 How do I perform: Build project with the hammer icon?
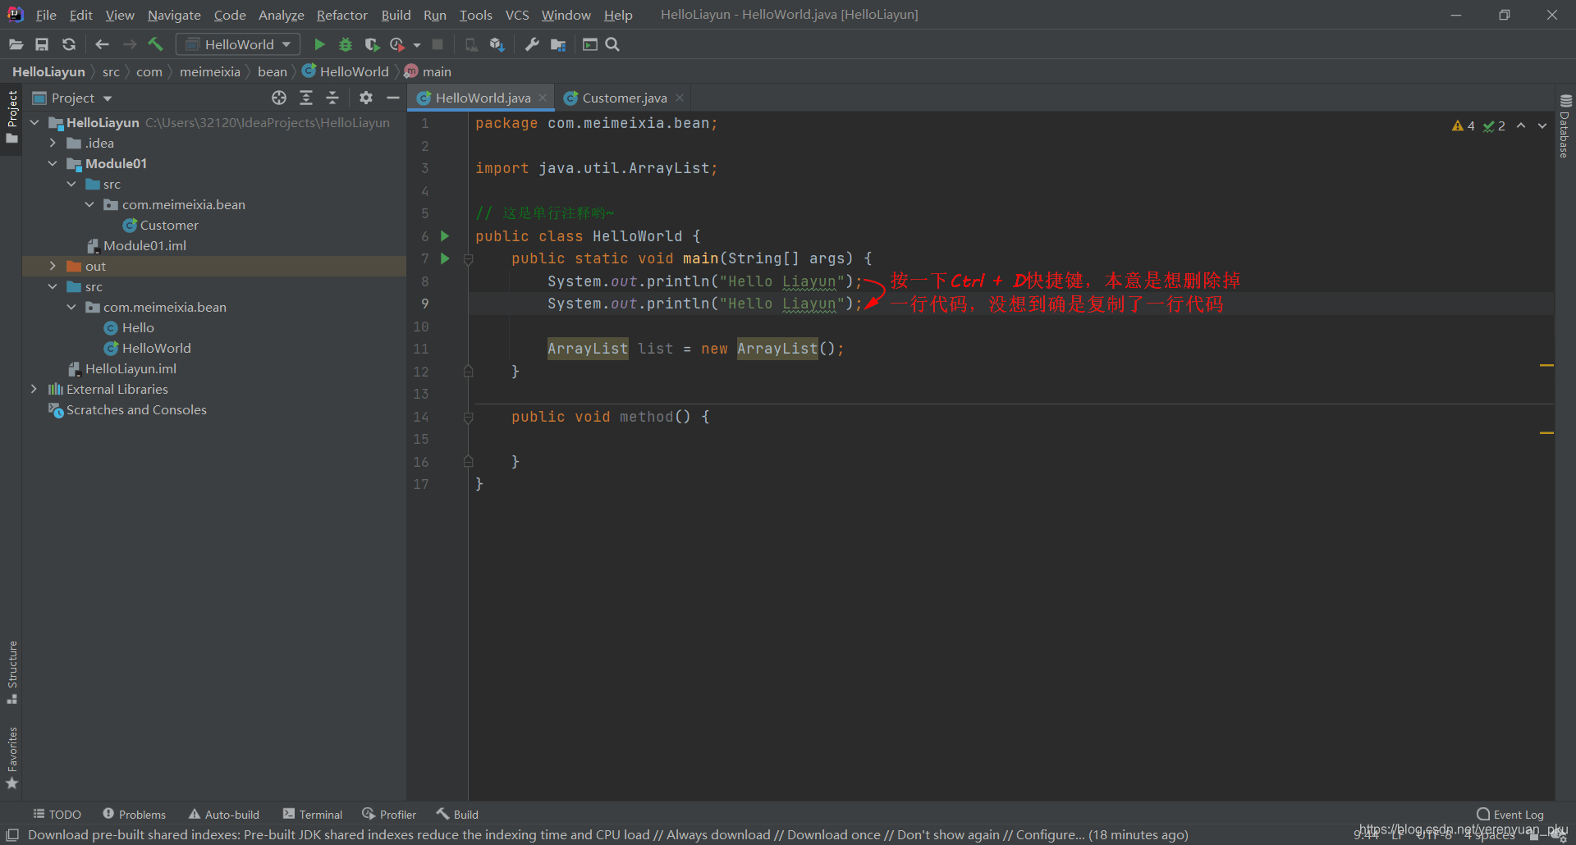156,44
